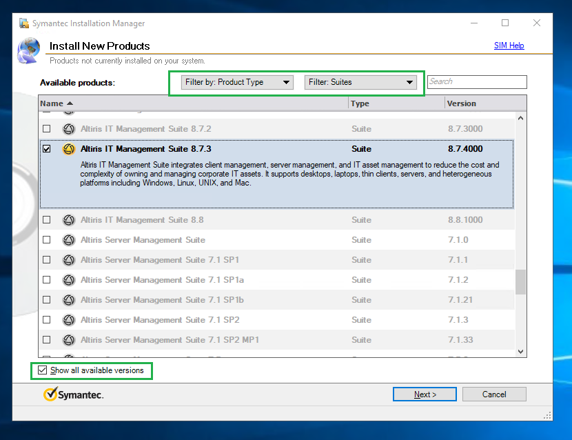The width and height of the screenshot is (572, 440).
Task: Check the Altiris Server Management Suite 7.1.0 checkbox
Action: click(x=47, y=240)
